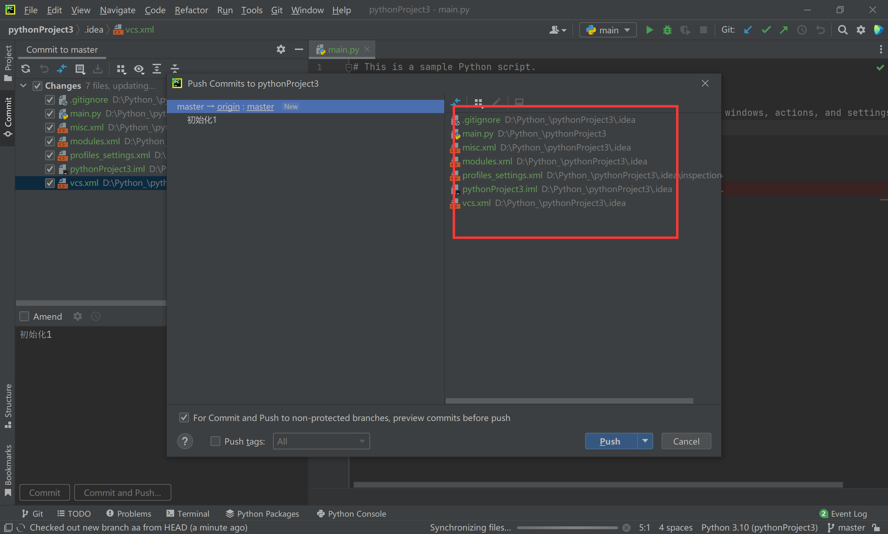Open help question mark in dialog
Viewport: 888px width, 534px height.
point(185,441)
